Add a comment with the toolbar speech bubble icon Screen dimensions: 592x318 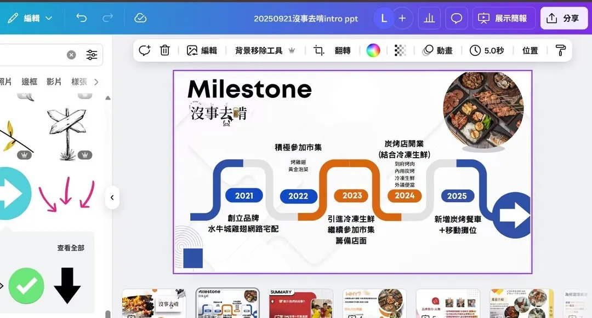click(144, 50)
